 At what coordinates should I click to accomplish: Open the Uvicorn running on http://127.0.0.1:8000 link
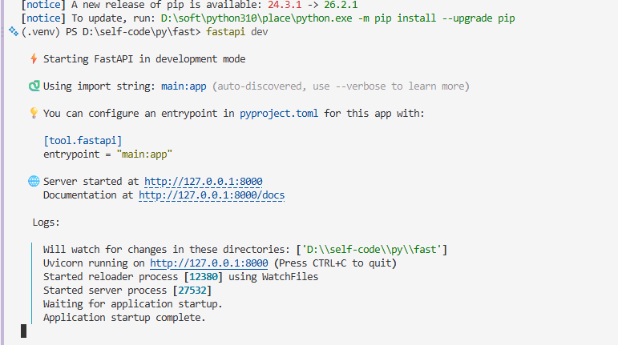[x=209, y=263]
